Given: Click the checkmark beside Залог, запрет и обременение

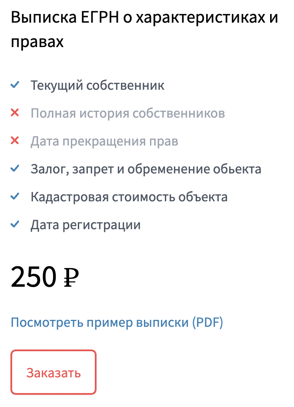Looking at the screenshot, I should coord(15,169).
